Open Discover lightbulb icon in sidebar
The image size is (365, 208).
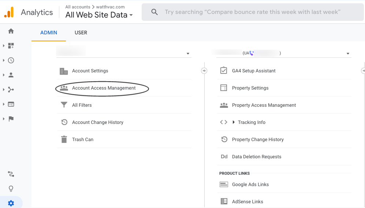tap(11, 189)
